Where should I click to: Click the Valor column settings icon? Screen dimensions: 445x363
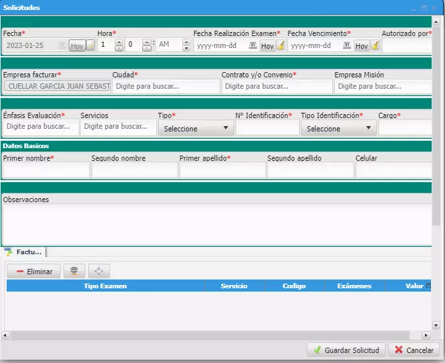coord(428,286)
